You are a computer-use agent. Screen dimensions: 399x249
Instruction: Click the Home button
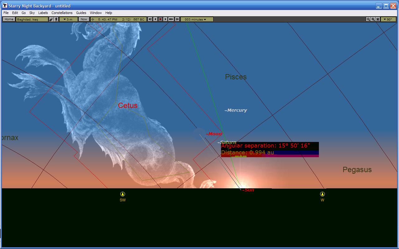(x=9, y=19)
